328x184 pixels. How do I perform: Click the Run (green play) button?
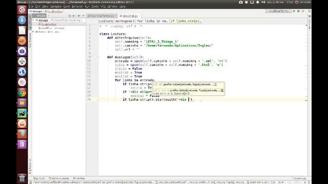294,11
